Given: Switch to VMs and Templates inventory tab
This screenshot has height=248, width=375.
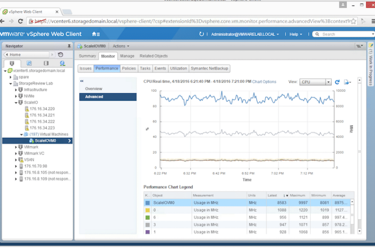Looking at the screenshot, I should click(x=29, y=63).
